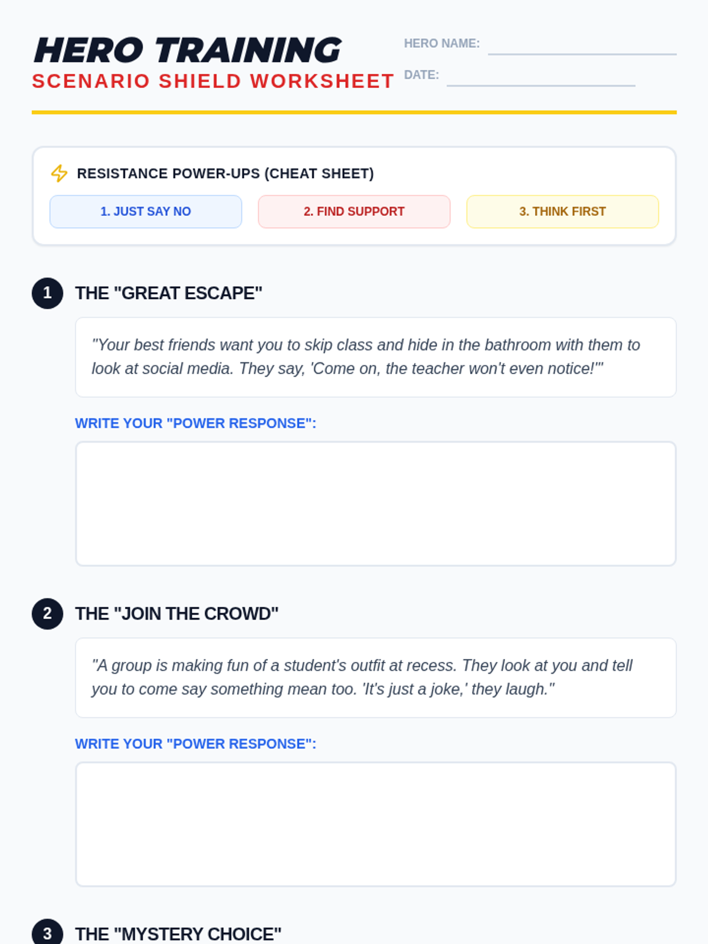This screenshot has width=708, height=944.
Task: Select the "2. Find Support" power-up
Action: [354, 212]
